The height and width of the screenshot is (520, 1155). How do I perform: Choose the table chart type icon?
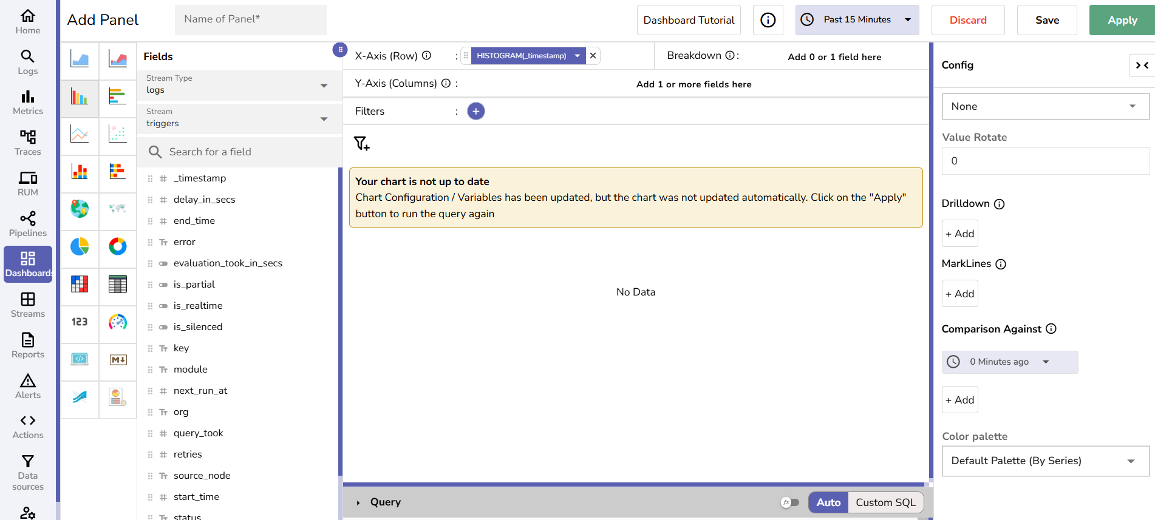pyautogui.click(x=118, y=284)
